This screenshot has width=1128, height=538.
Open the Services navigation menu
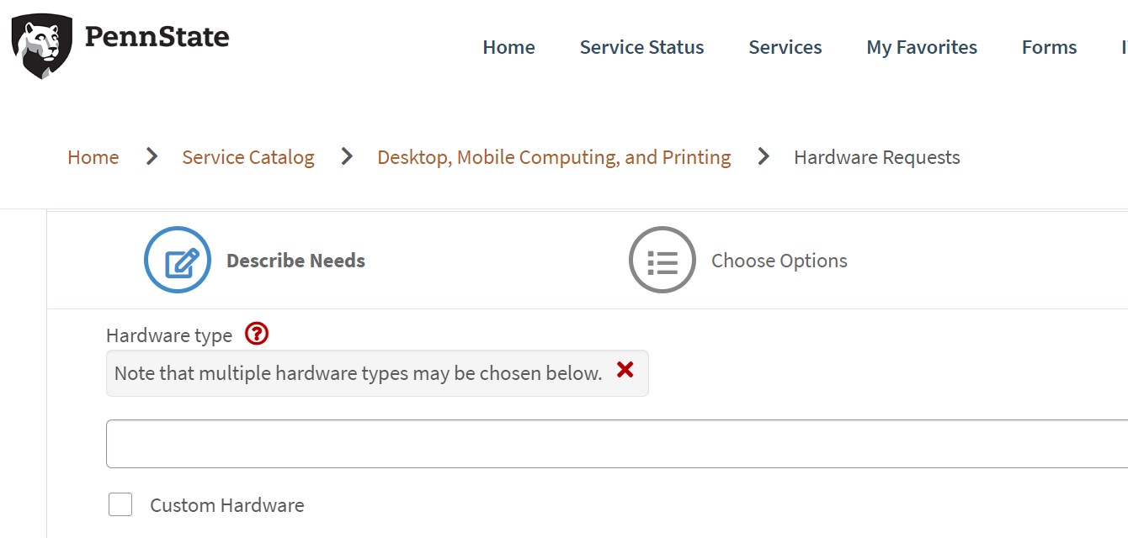click(x=785, y=48)
